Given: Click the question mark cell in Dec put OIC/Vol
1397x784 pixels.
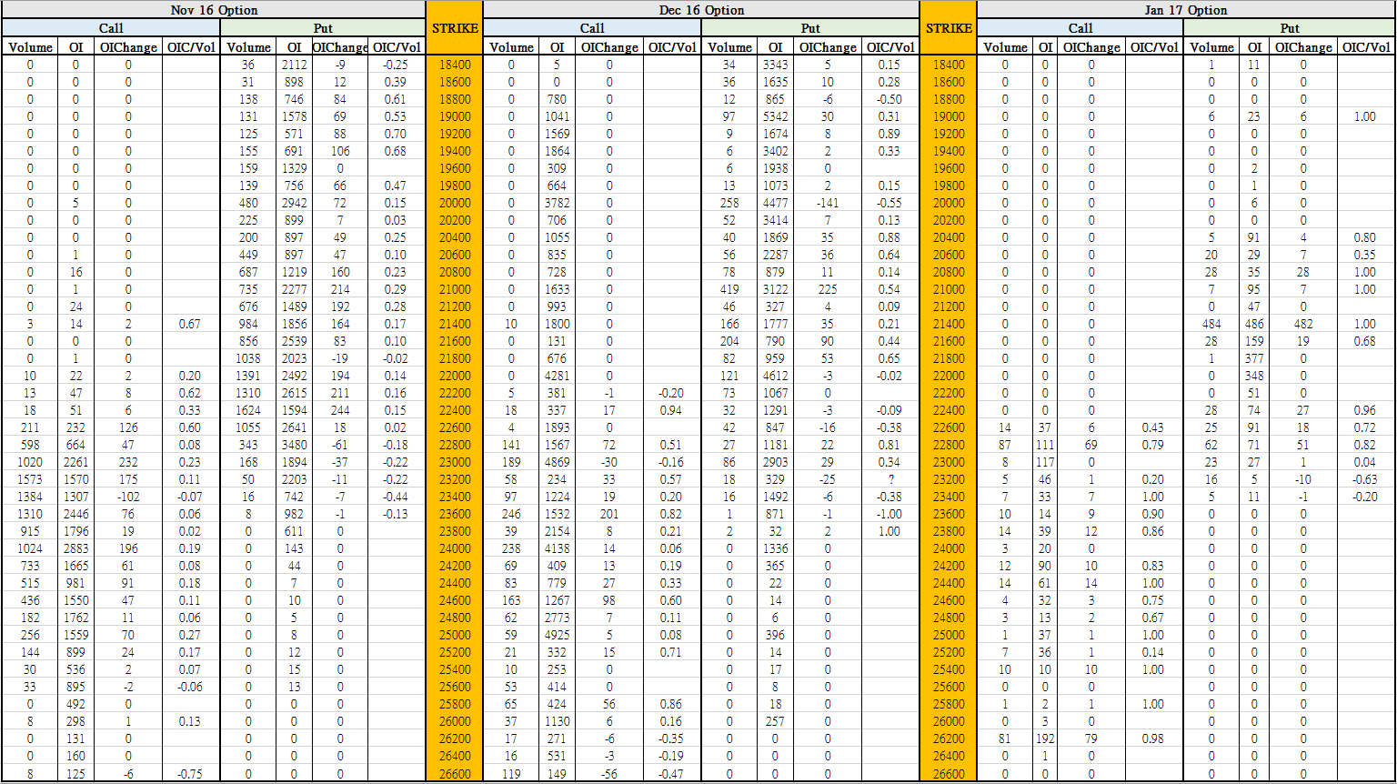Looking at the screenshot, I should click(x=890, y=479).
